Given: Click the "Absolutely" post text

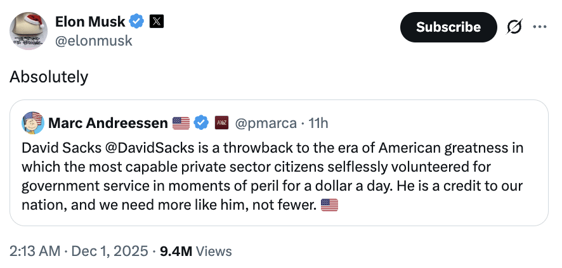Looking at the screenshot, I should click(49, 77).
